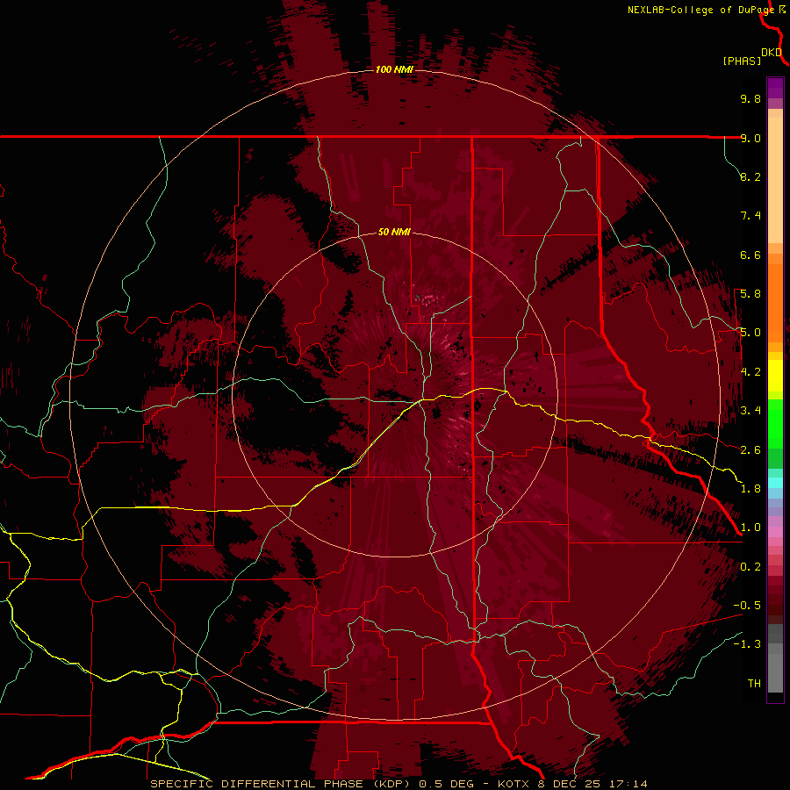Click the 4.2 value on the color scale
This screenshot has width=790, height=790.
750,372
